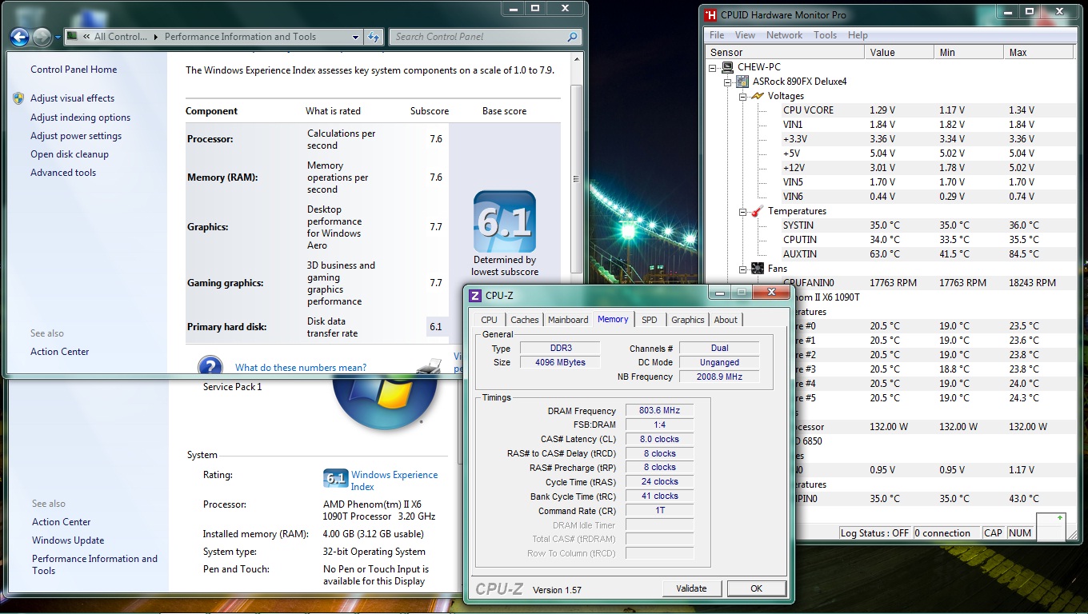Click the Value column header
The image size is (1088, 614).
coord(899,52)
